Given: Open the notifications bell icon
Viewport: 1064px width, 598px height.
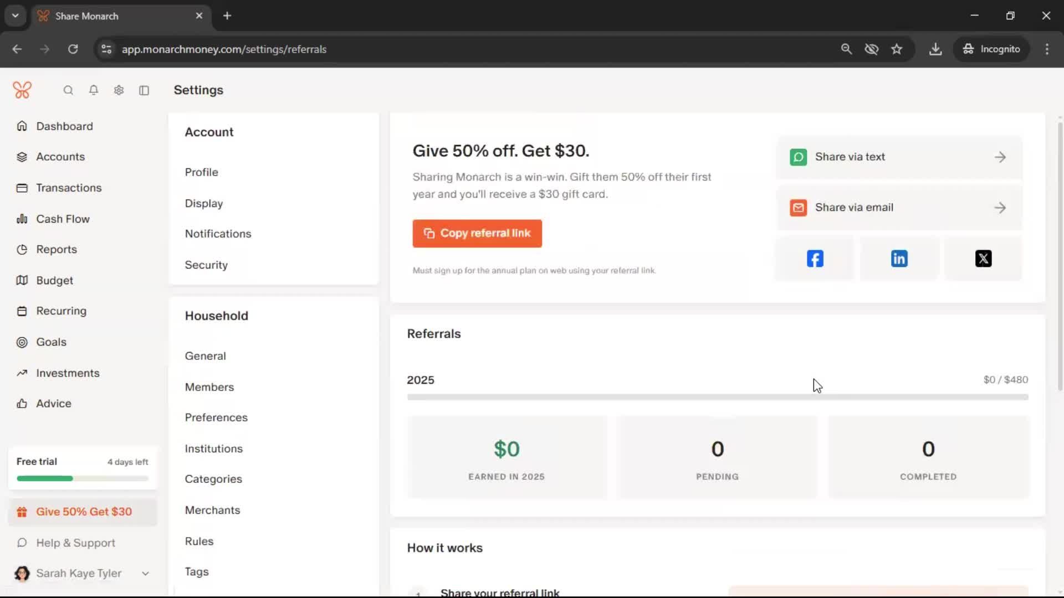Looking at the screenshot, I should pyautogui.click(x=94, y=90).
